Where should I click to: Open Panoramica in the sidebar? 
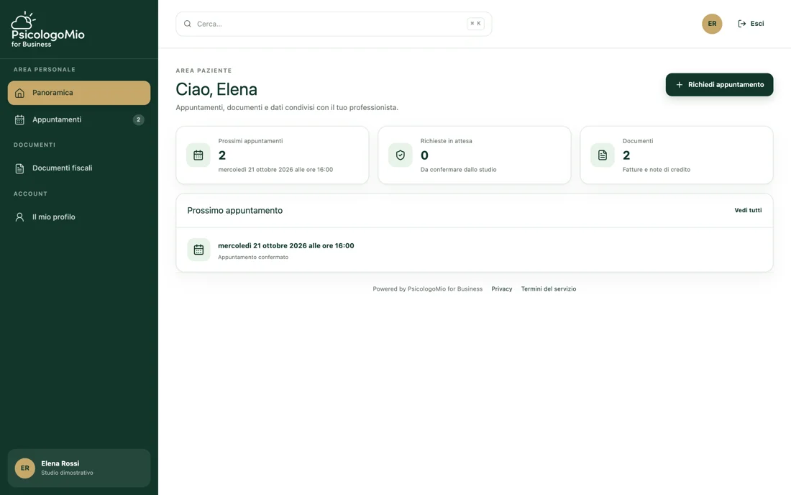(x=78, y=93)
